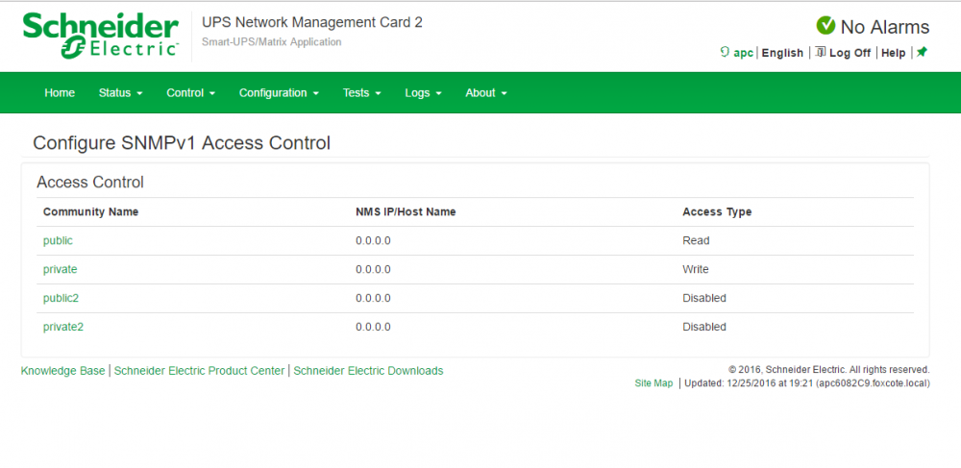Image resolution: width=961 pixels, height=468 pixels.
Task: Expand the Configuration menu
Action: (279, 93)
